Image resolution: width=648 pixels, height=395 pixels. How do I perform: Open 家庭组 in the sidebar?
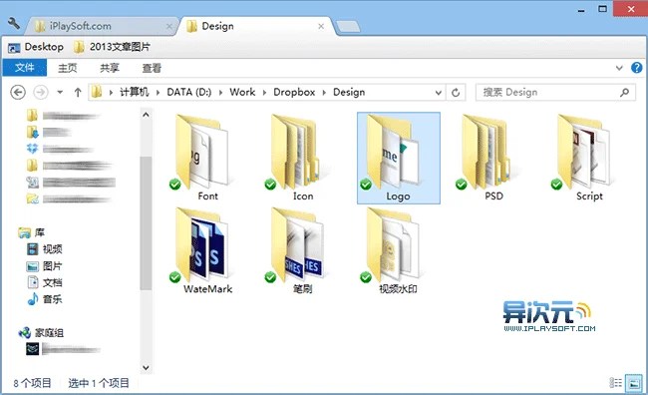coord(41,332)
